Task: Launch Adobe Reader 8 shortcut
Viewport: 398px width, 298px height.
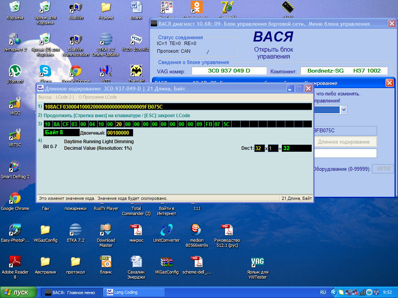Action: (x=15, y=263)
